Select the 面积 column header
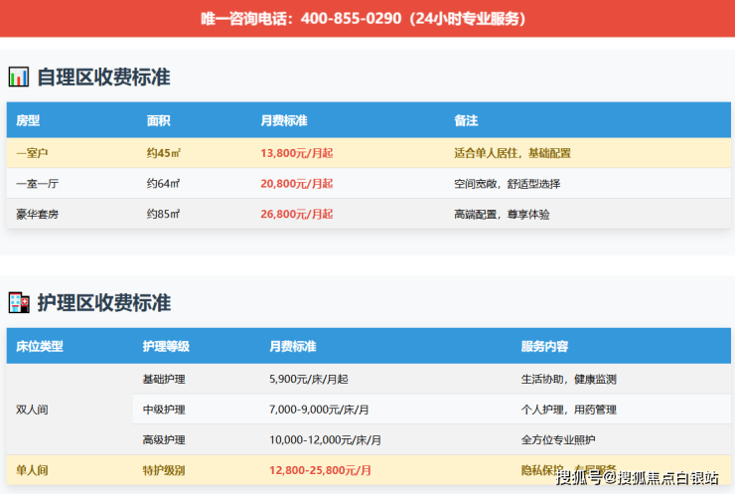The height and width of the screenshot is (494, 735). coord(159,120)
